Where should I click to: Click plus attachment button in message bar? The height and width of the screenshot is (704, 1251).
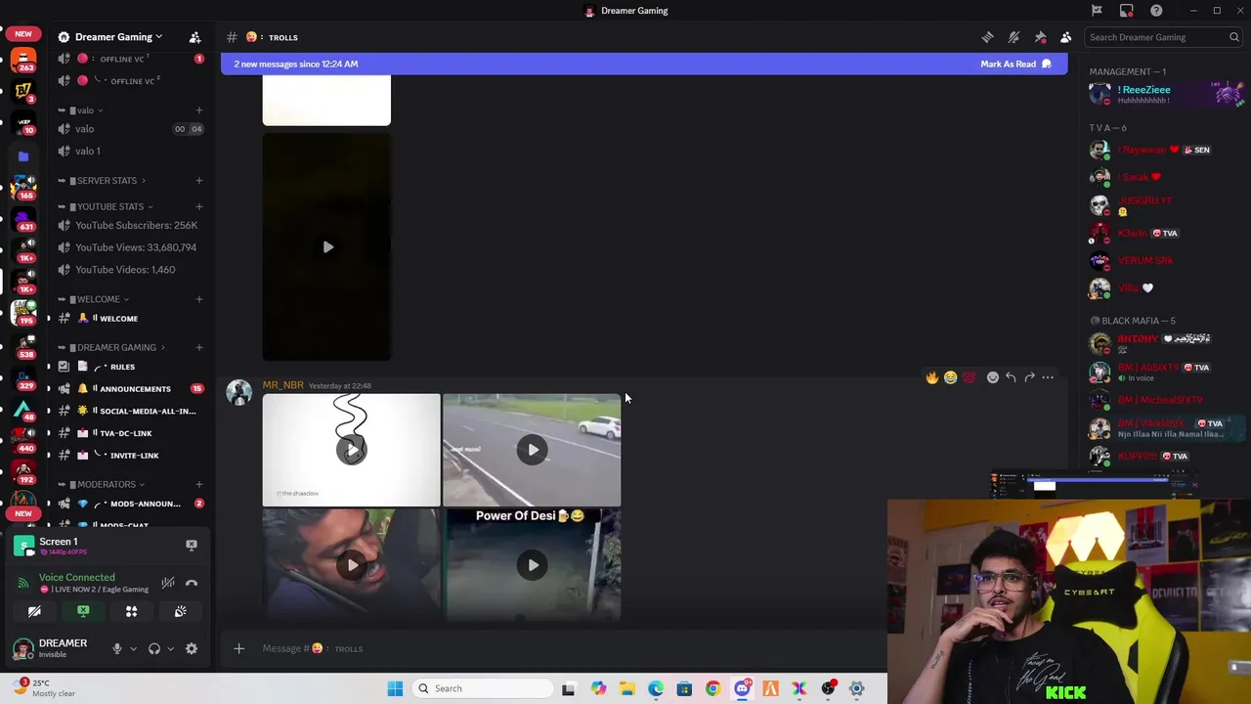238,648
